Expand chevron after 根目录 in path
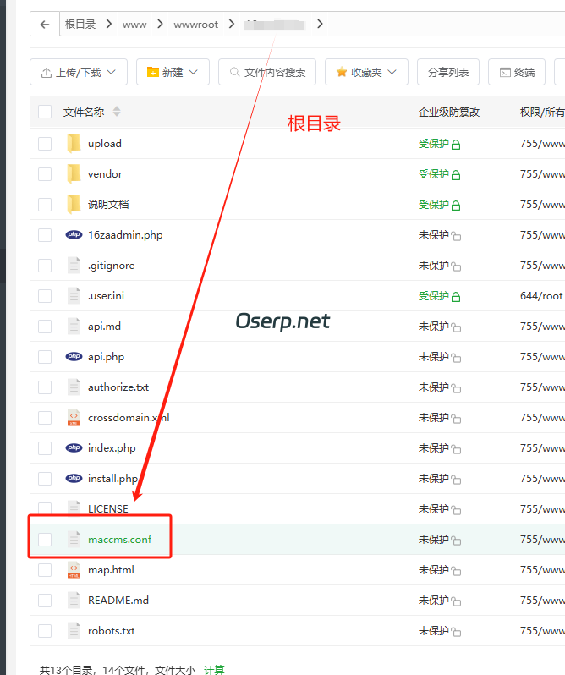This screenshot has height=675, width=565. (109, 24)
